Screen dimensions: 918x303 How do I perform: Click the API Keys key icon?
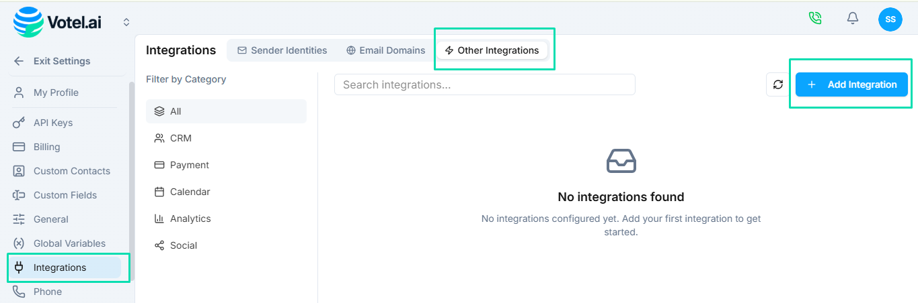(19, 123)
